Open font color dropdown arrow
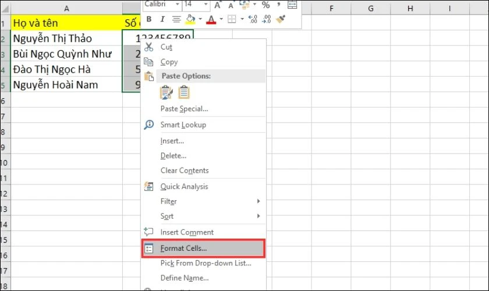The image size is (489, 291). click(221, 19)
